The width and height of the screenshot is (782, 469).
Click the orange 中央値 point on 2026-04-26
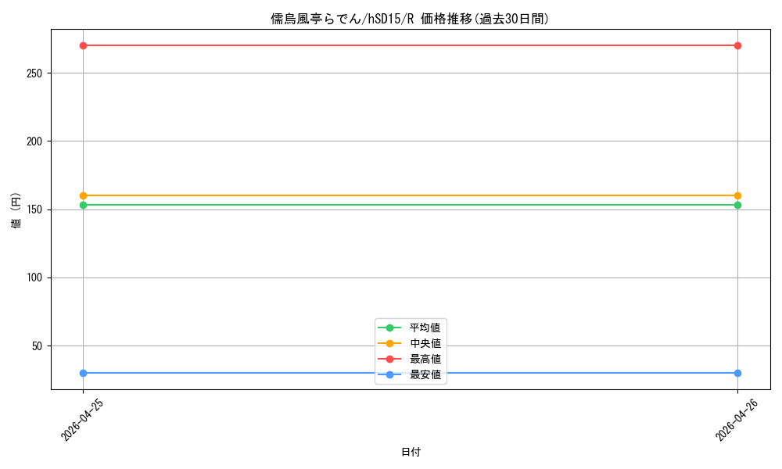point(737,196)
